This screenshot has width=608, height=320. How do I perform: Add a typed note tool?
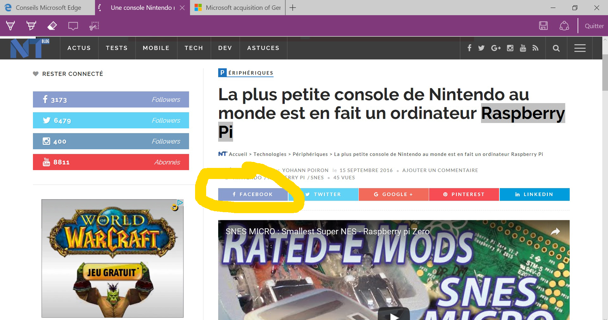(x=73, y=26)
